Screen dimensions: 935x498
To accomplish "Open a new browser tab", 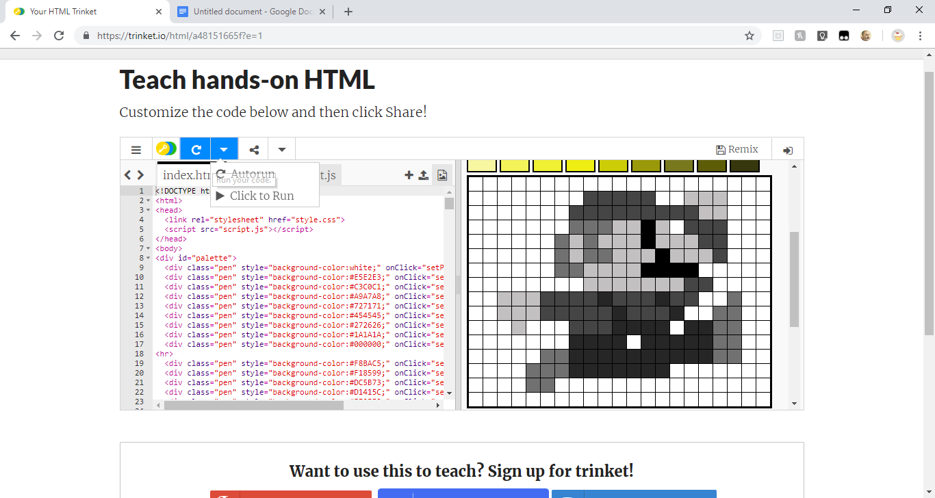I will point(348,12).
